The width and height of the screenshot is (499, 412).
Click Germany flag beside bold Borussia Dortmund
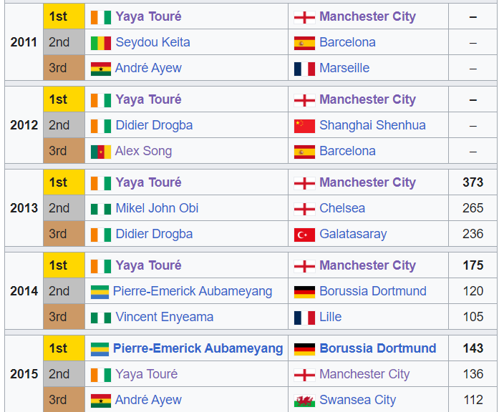[x=304, y=349]
